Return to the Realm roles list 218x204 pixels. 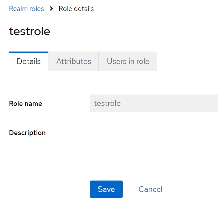26,9
